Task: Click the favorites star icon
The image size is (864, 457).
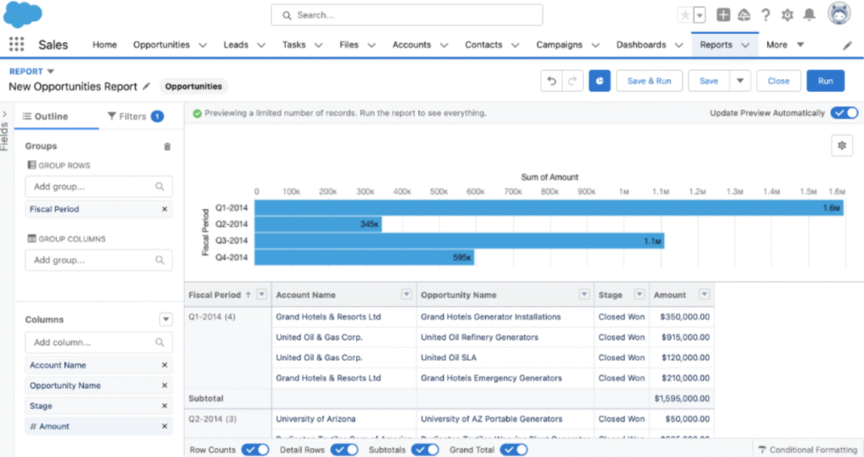Action: 685,15
